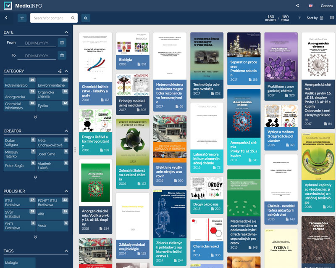
Task: Show more creators with double chevron
Action: tap(36, 177)
